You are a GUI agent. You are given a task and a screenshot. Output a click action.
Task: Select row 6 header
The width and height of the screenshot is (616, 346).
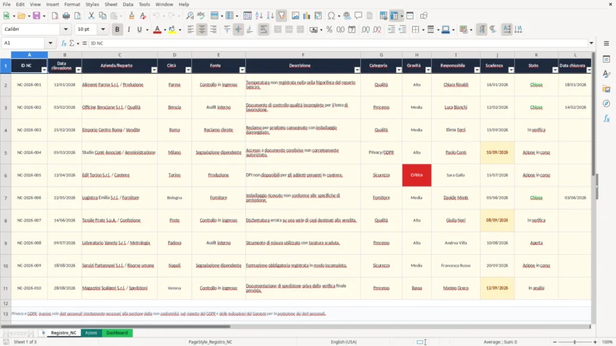point(5,175)
